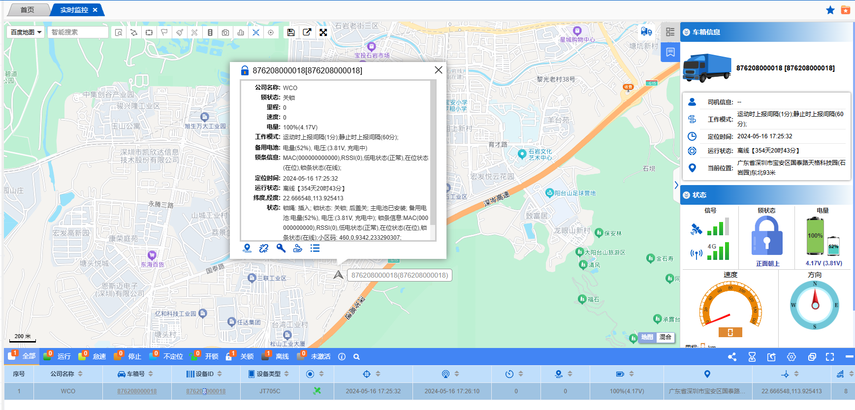Screen dimensions: 855x410
Task: Click the fullscreen expand arrows in map toolbar
Action: [x=323, y=32]
